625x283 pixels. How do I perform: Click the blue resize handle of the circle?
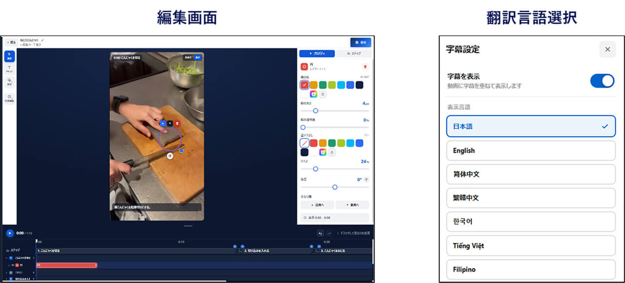point(181,151)
